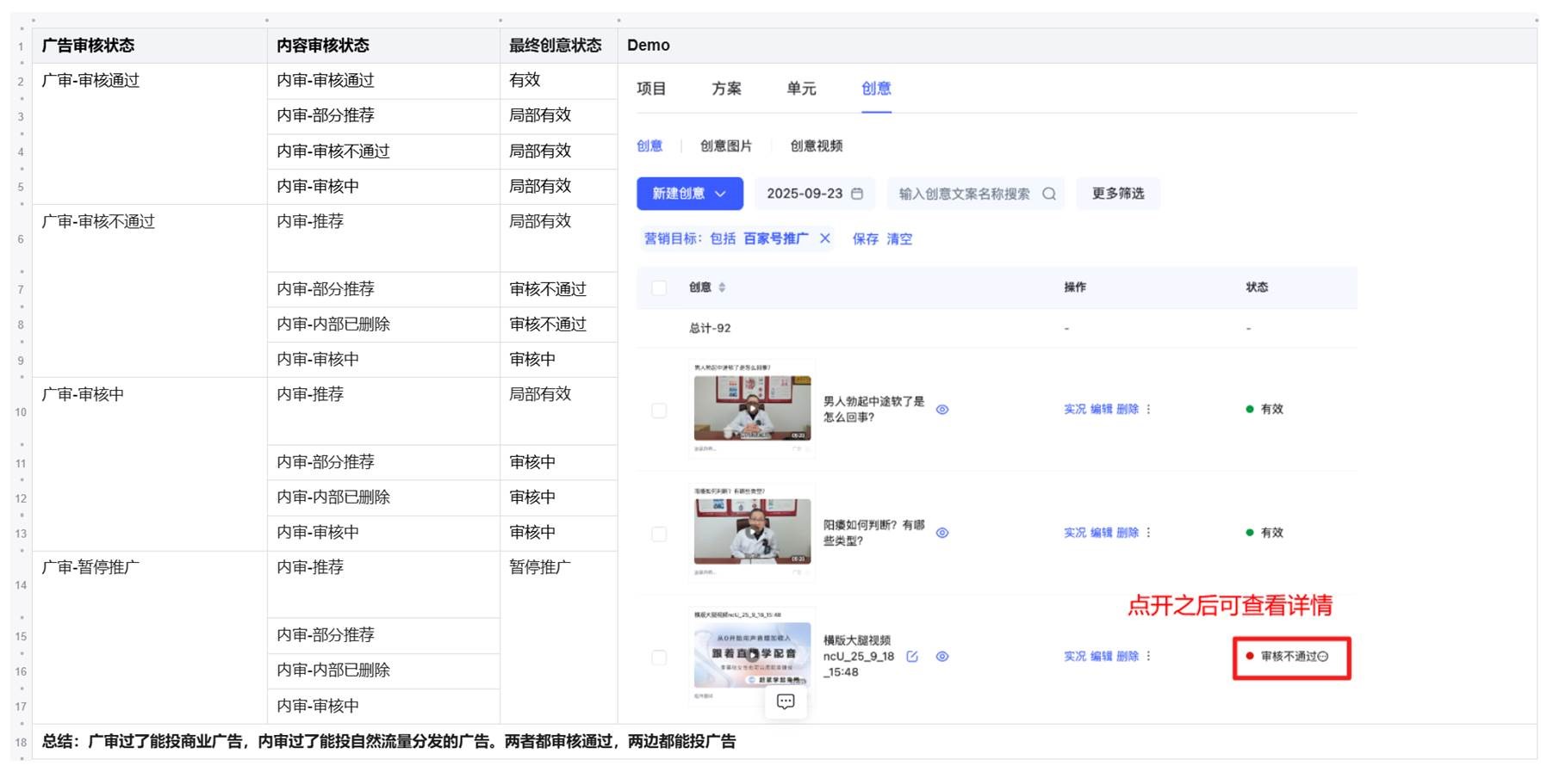Select checkbox for 阳痿如何判断 creative row
This screenshot has width=1541, height=766.
pyautogui.click(x=659, y=534)
